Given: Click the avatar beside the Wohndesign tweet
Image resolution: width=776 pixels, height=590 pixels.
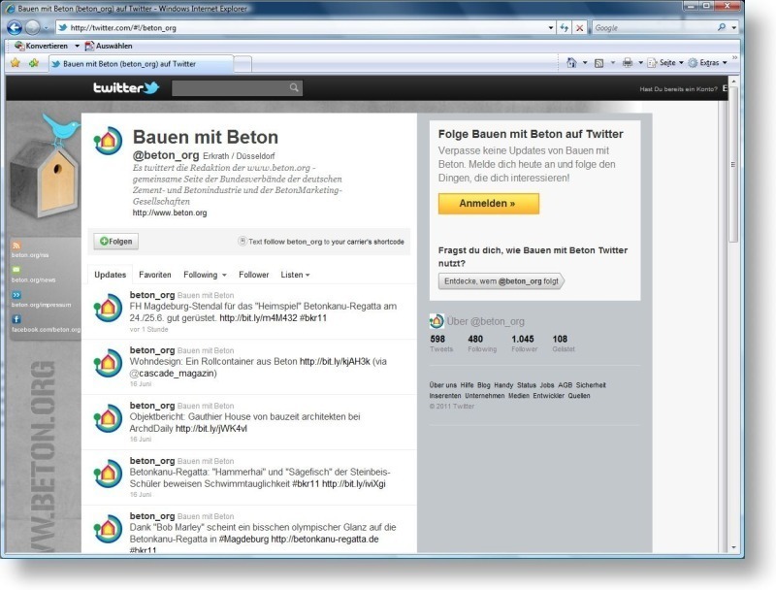Looking at the screenshot, I should coord(108,363).
